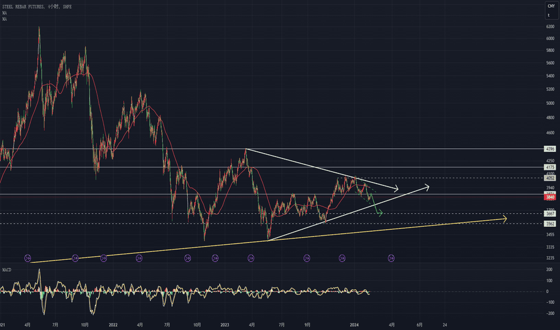This screenshot has height=330, width=560.
Task: Click the 4396 price line label
Action: point(550,149)
